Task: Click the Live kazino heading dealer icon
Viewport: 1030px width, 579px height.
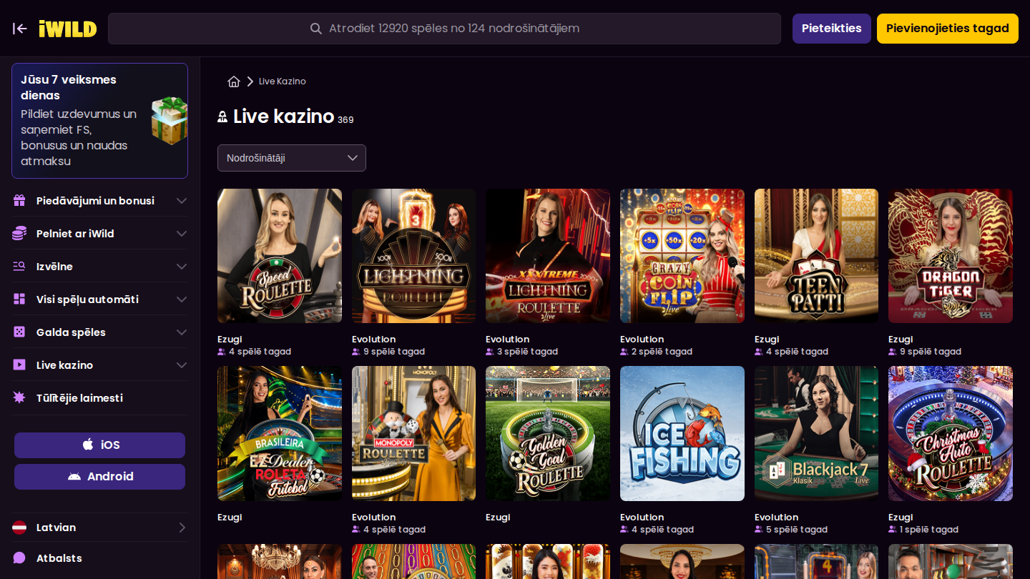Action: click(222, 117)
